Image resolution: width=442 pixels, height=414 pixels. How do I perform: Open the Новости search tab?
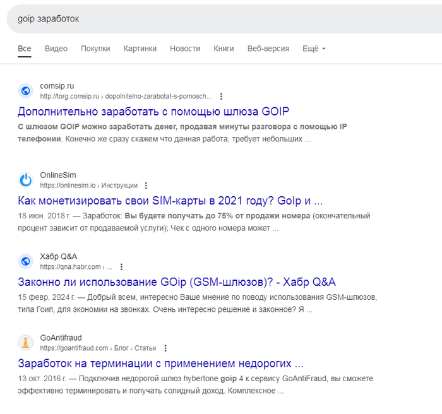[x=185, y=49]
